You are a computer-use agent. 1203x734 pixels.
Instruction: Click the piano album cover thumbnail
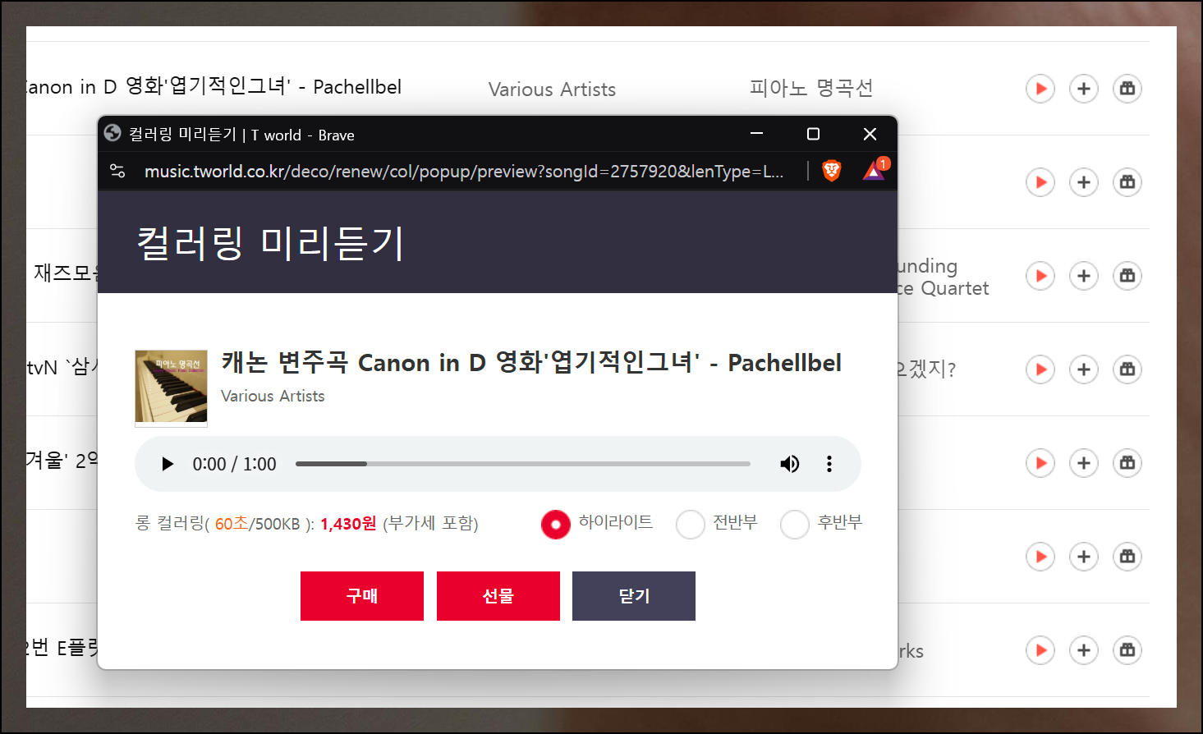point(171,388)
